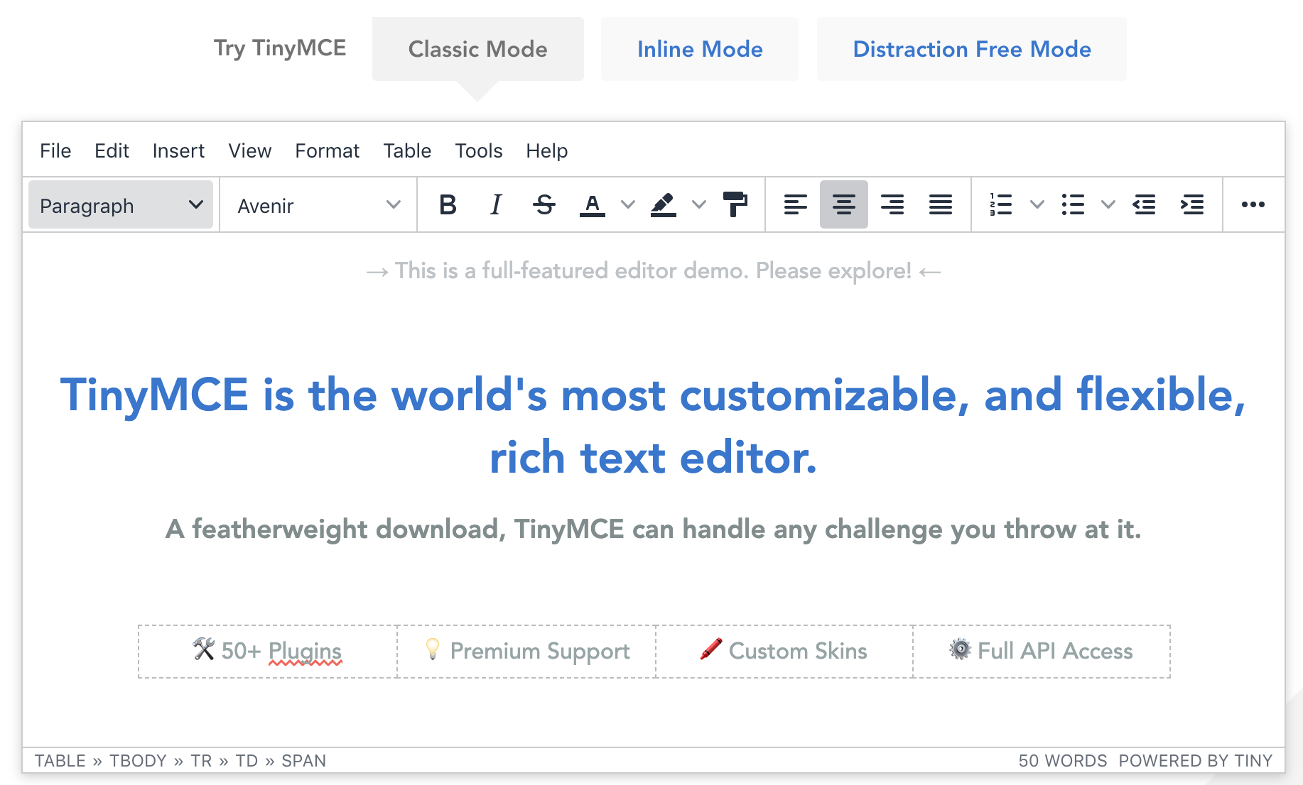
Task: Open the Help menu
Action: (x=547, y=150)
